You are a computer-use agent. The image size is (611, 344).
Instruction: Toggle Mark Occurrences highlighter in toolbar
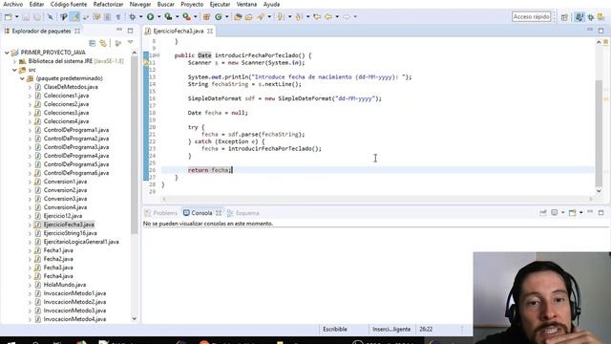coord(75,17)
